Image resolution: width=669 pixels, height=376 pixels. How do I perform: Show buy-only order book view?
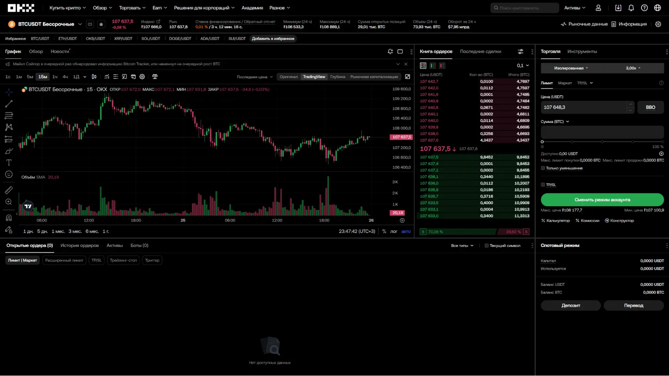tap(433, 66)
